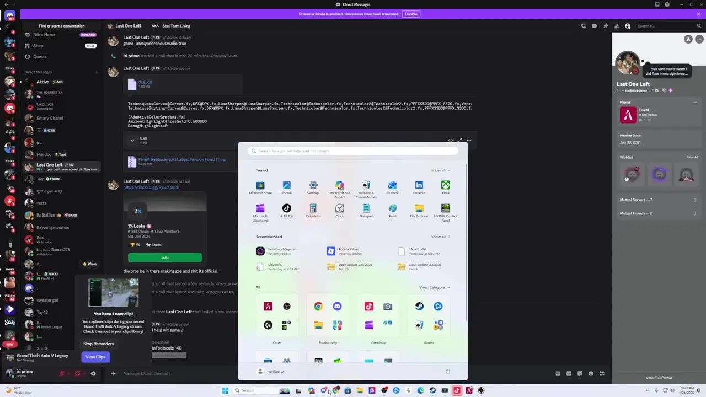
Task: Open the message attachment plus button
Action: point(113,373)
